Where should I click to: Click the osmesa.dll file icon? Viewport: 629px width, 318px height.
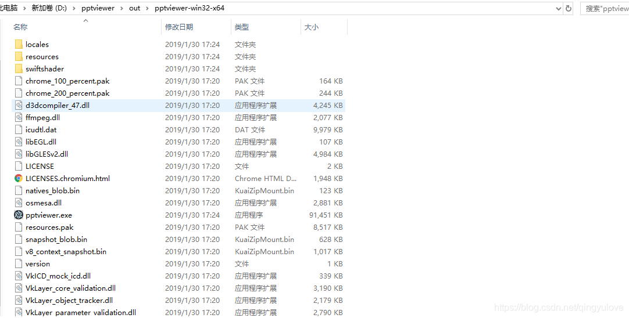[x=19, y=203]
